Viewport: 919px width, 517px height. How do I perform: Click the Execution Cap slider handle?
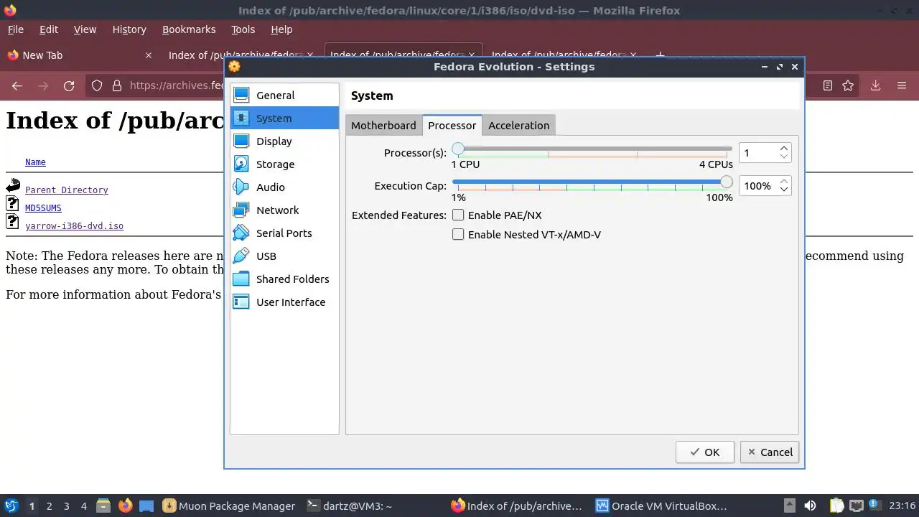[726, 182]
